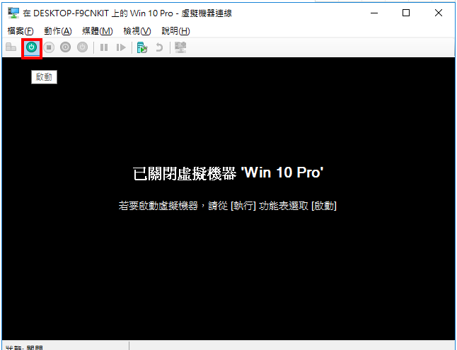This screenshot has width=457, height=350.
Task: Click the Save state toolbar icon
Action: (83, 47)
